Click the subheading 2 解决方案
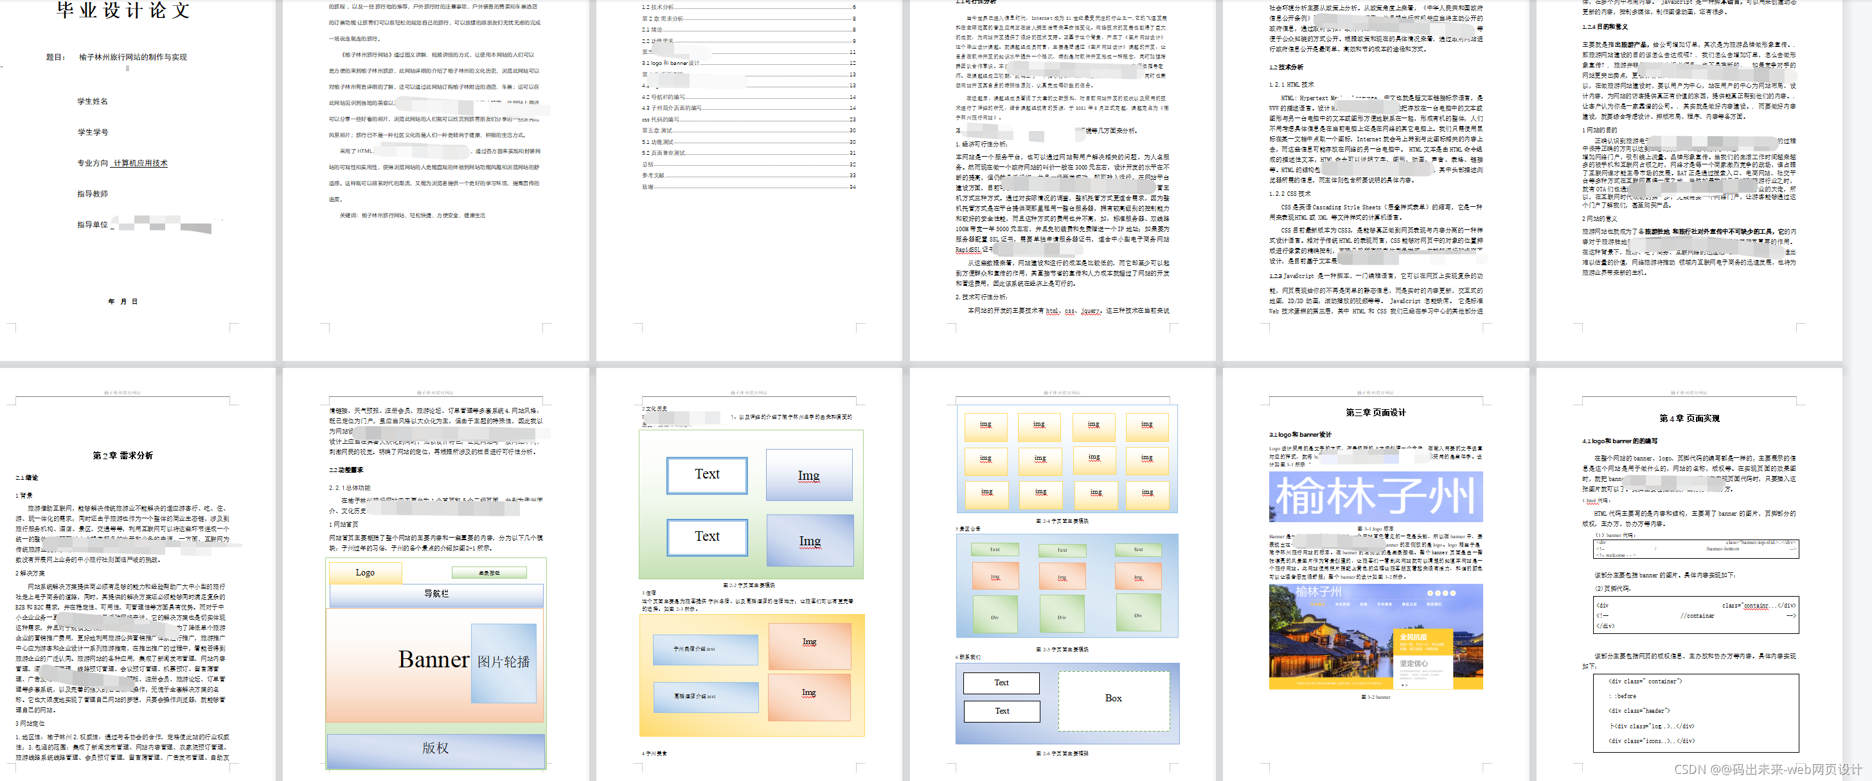Viewport: 1872px width, 781px height. point(30,573)
